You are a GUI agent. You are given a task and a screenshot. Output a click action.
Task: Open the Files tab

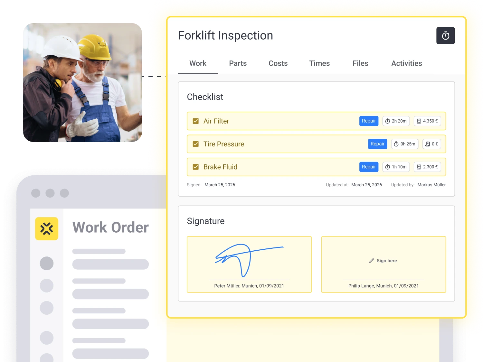360,63
